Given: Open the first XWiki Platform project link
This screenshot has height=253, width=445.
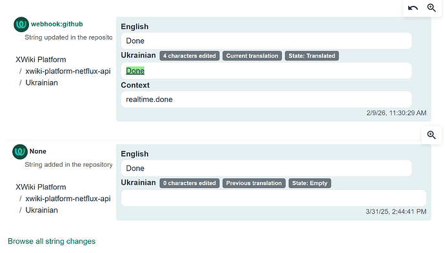Looking at the screenshot, I should [x=41, y=59].
